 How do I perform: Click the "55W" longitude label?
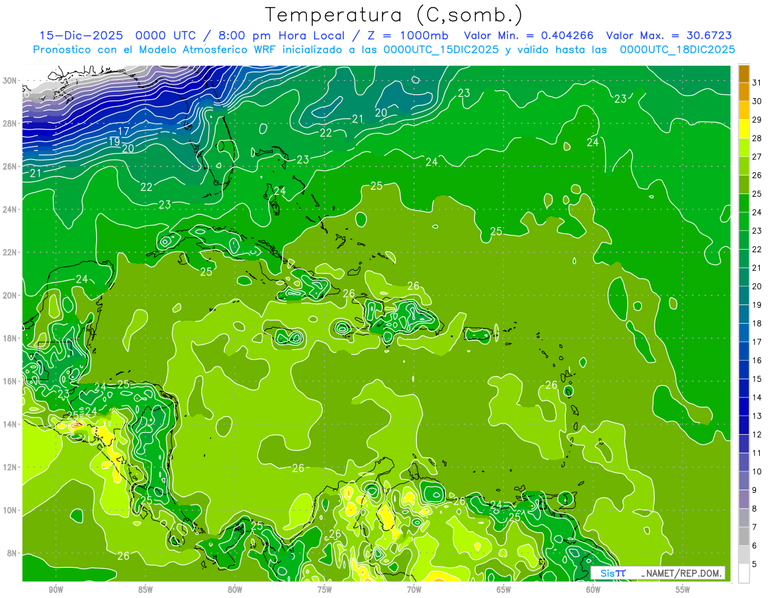[683, 590]
